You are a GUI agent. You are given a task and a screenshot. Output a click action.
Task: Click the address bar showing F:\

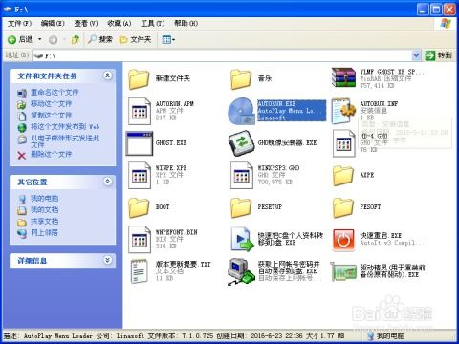[222, 55]
